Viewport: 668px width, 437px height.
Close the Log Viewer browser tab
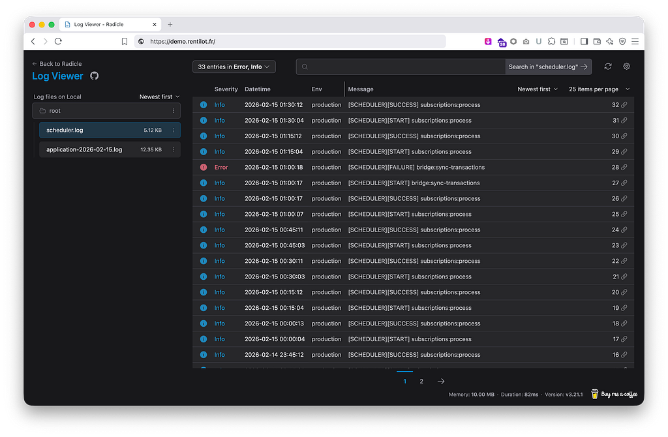[x=154, y=25]
